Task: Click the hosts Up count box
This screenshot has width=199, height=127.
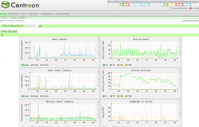Action: point(122,5)
